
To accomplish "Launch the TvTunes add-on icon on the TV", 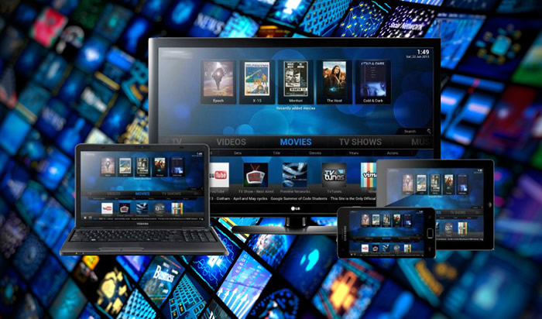I will coord(334,175).
